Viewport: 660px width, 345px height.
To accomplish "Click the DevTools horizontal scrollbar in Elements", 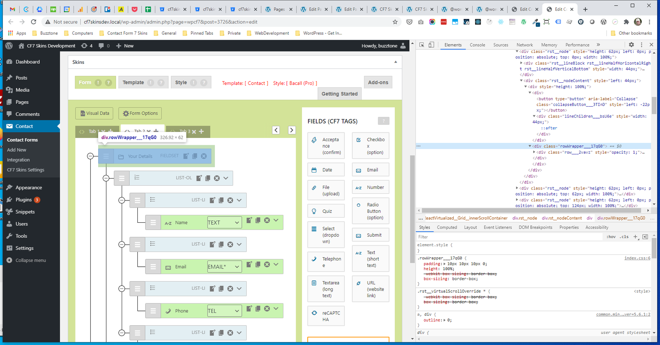I will (x=532, y=210).
